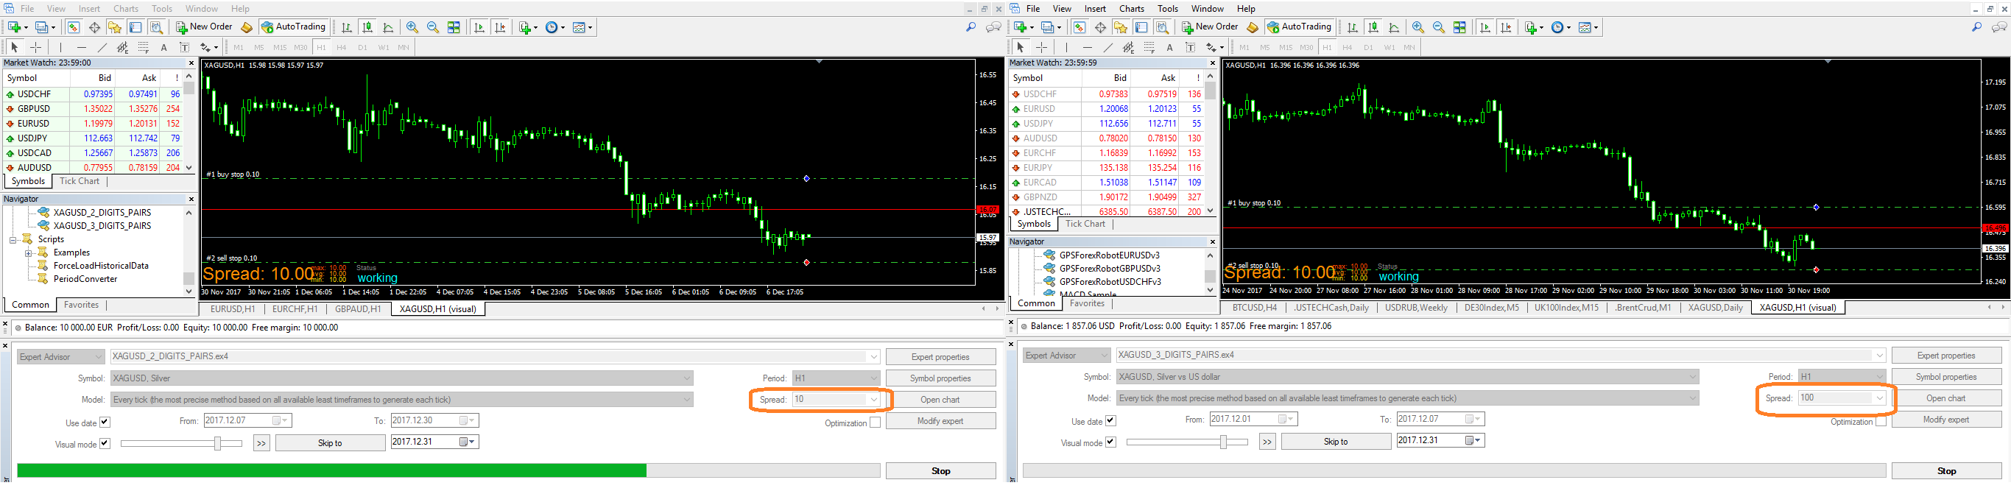
Task: Switch to XAGUSD,Daily chart tab
Action: click(x=1715, y=308)
